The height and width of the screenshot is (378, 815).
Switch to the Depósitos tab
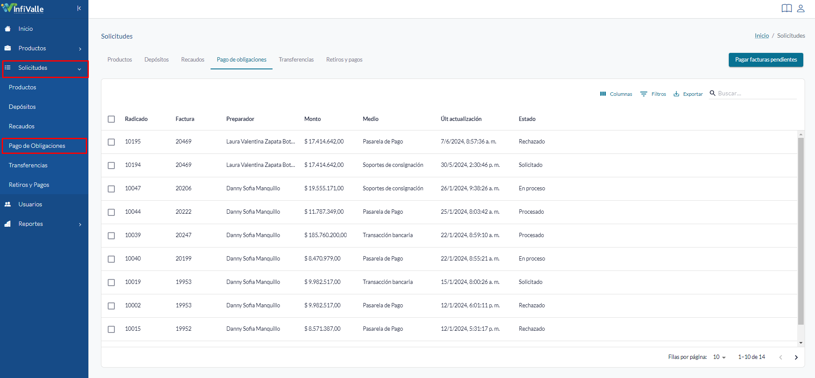tap(156, 59)
